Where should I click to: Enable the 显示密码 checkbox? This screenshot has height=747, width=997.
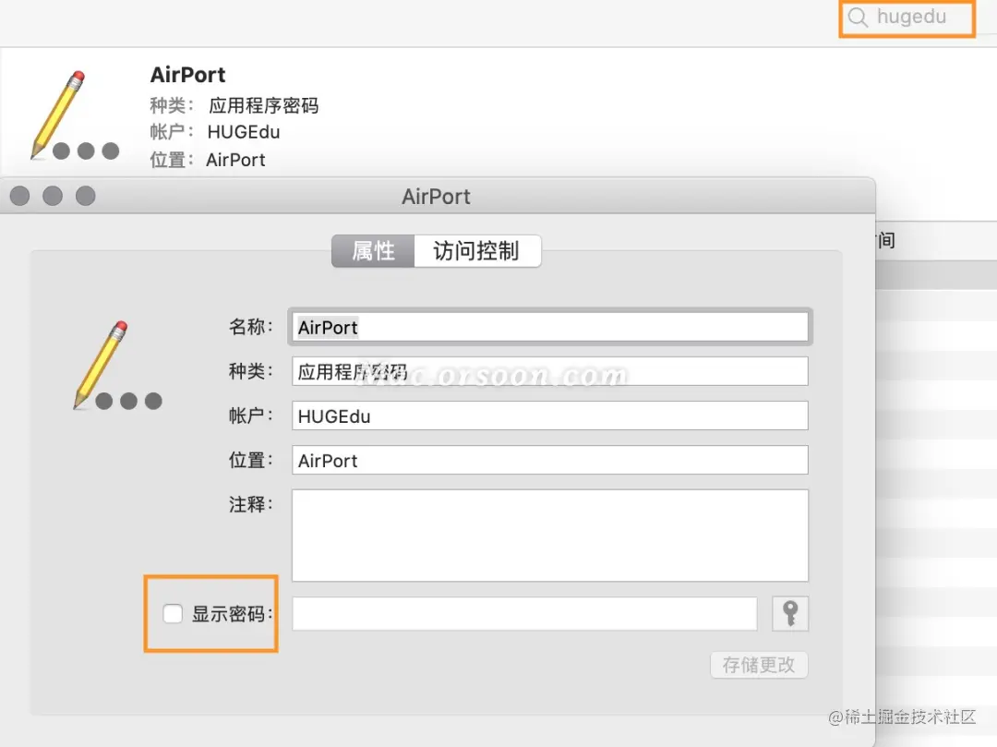click(173, 613)
